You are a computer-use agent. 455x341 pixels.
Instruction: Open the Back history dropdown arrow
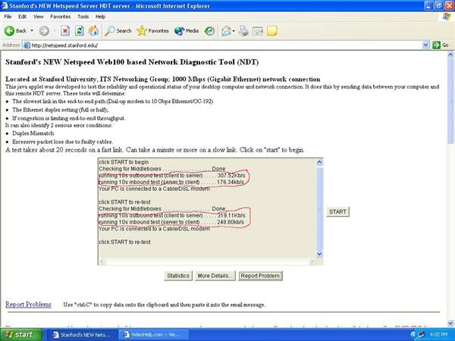tap(32, 31)
